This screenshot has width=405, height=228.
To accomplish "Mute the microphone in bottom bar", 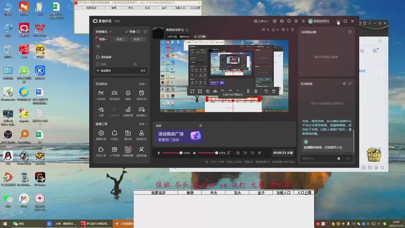I will pyautogui.click(x=159, y=153).
